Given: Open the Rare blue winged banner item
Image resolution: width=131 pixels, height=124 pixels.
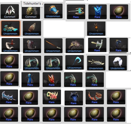Looking at the screenshot, I should coord(97,12).
